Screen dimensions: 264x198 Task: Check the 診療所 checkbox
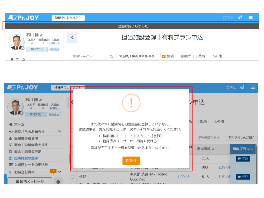pos(177,56)
